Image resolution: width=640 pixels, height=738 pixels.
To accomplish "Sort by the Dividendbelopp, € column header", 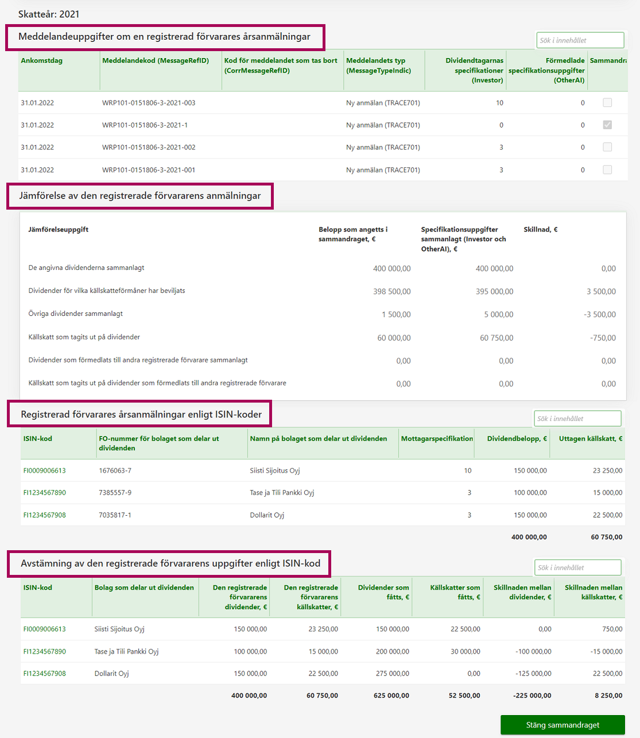I will pos(517,439).
